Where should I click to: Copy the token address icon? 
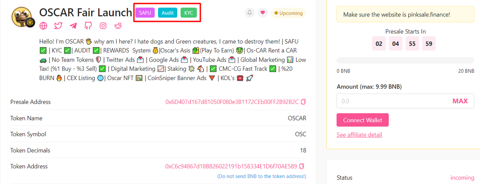tap(302, 166)
